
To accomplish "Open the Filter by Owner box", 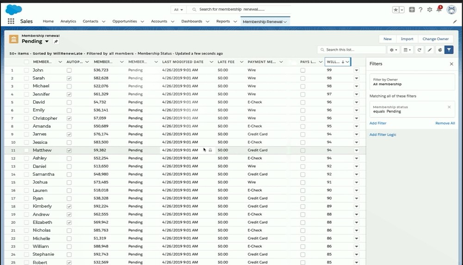I will pos(412,82).
